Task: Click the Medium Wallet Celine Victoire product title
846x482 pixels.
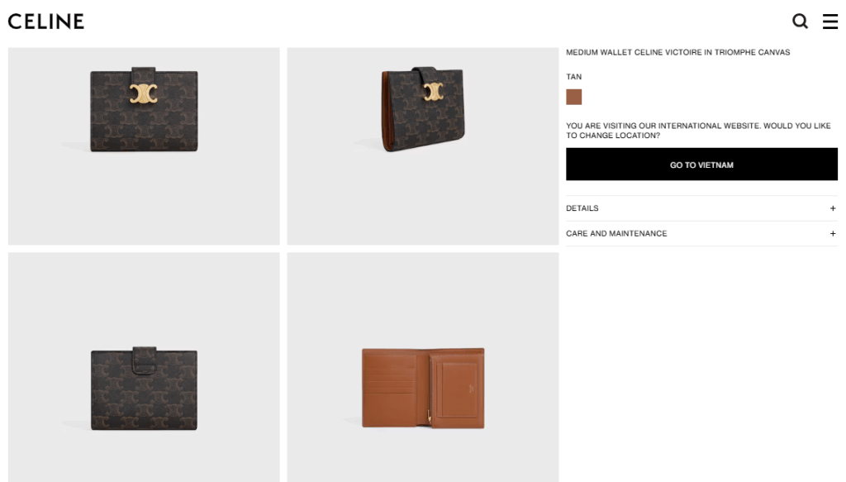Action: coord(677,52)
